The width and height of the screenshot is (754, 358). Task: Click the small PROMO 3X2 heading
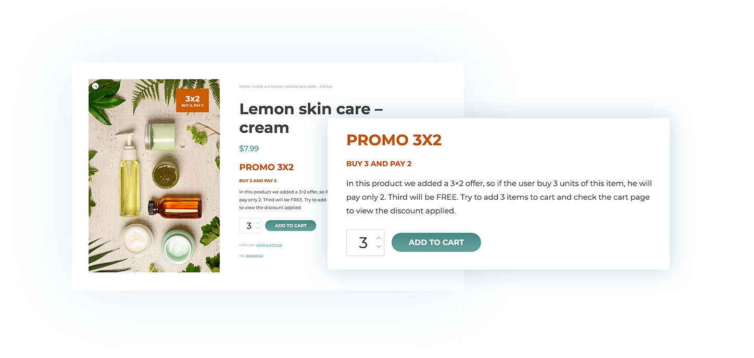[267, 168]
